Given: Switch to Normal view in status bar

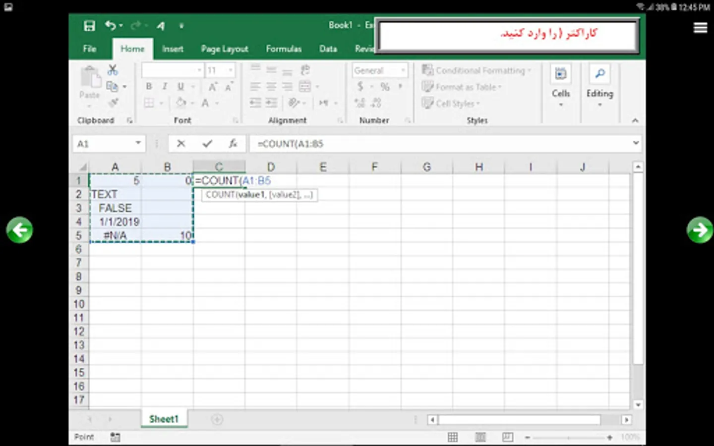Looking at the screenshot, I should point(453,437).
